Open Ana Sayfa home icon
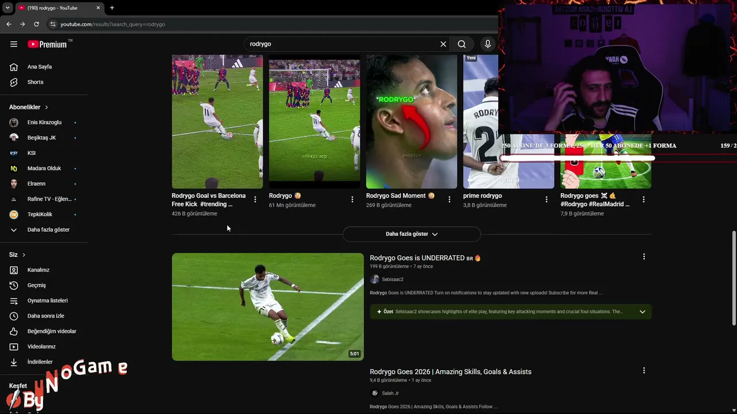 click(14, 67)
